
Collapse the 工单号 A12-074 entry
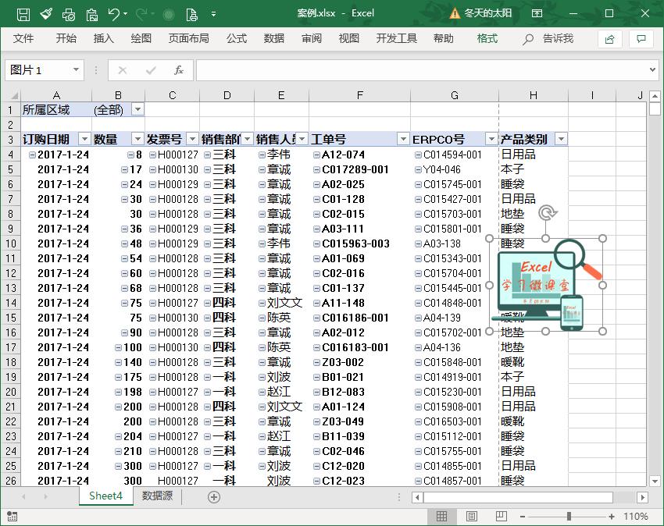tap(318, 155)
